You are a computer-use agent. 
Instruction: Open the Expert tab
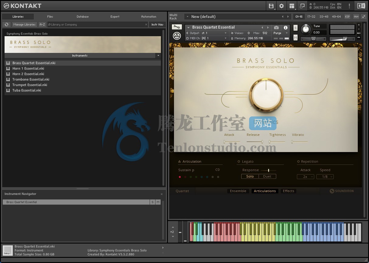point(115,17)
